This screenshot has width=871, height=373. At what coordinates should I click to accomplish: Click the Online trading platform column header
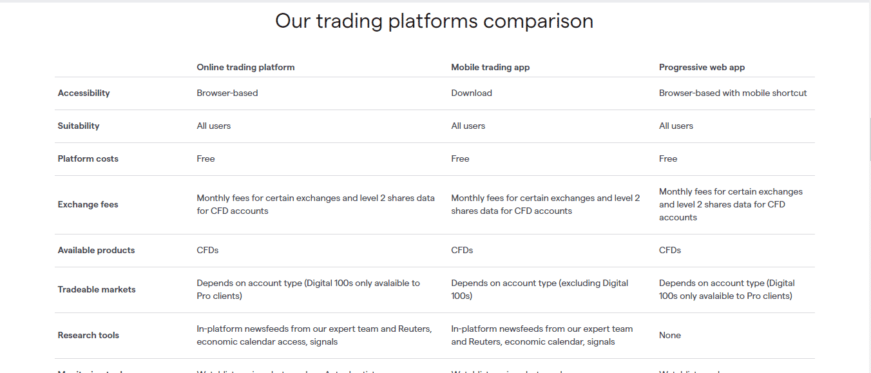(x=245, y=67)
